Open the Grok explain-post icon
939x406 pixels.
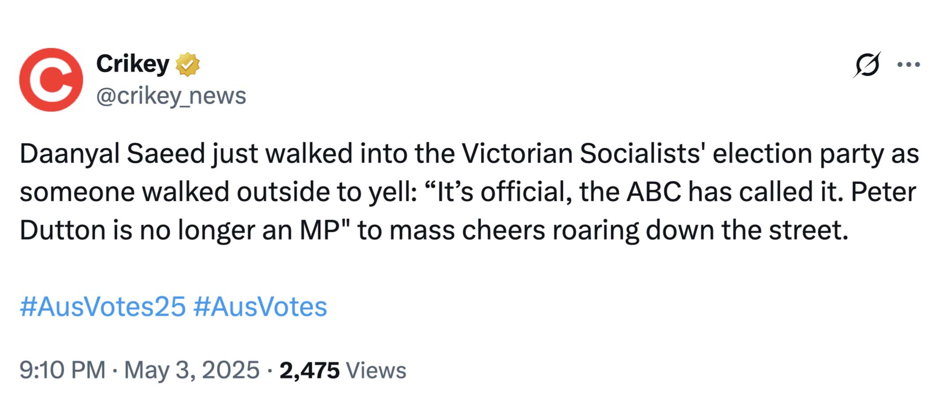point(867,65)
